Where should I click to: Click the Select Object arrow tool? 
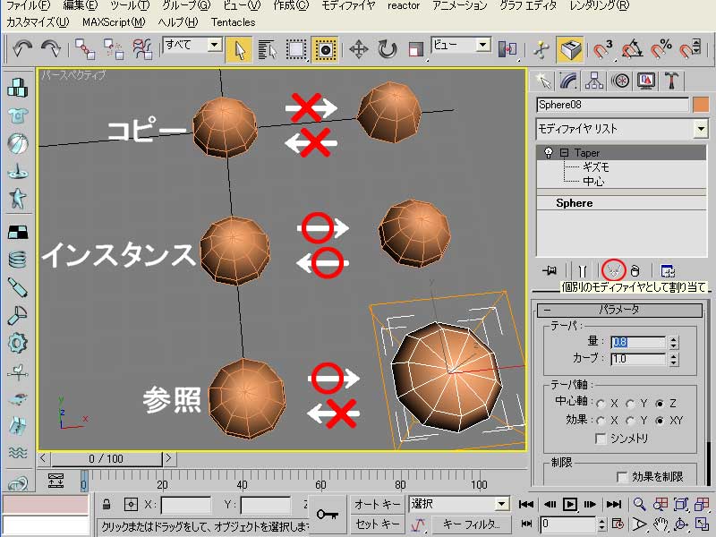tap(238, 48)
